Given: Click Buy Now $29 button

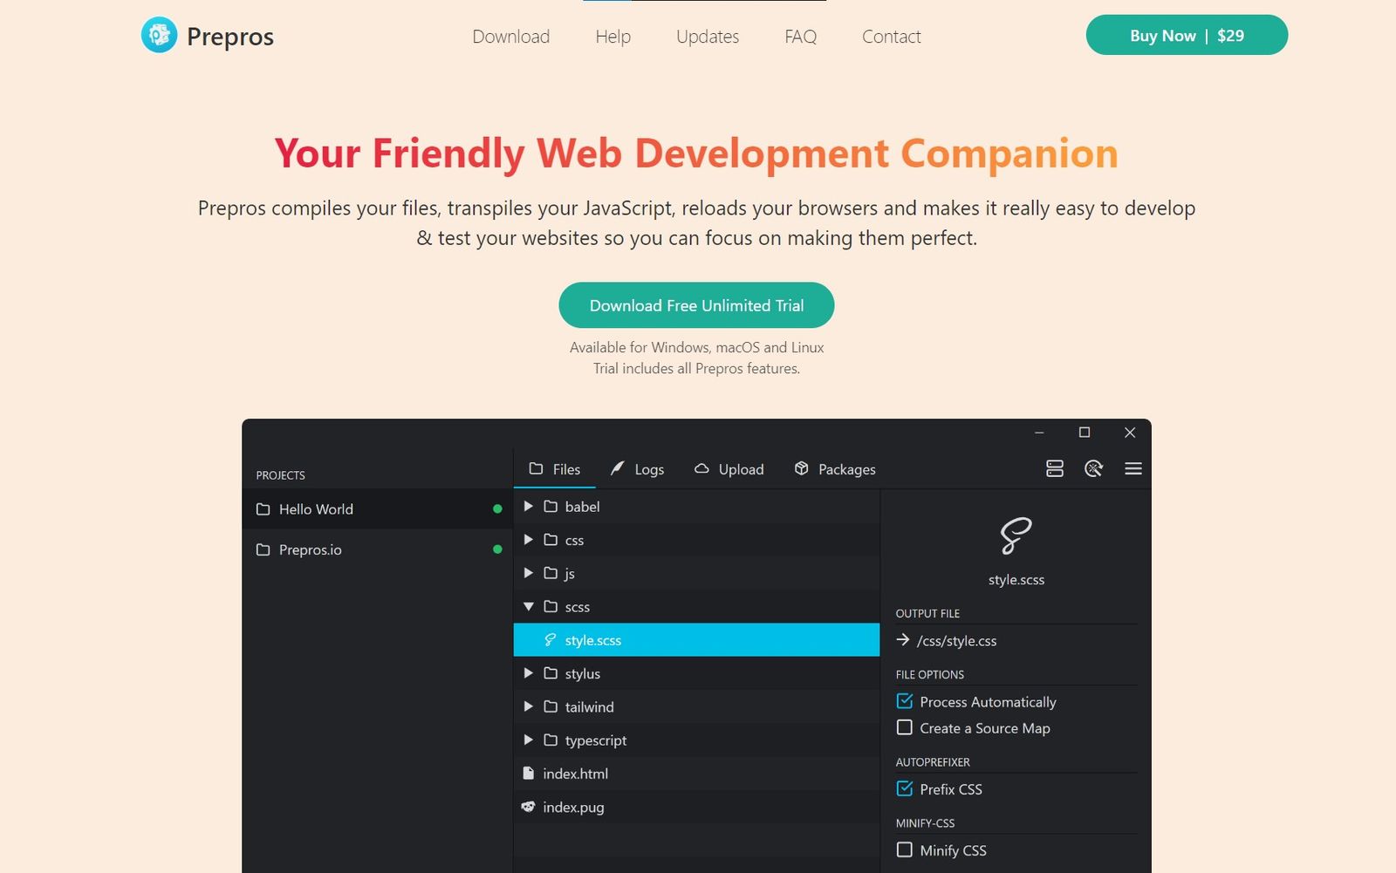Looking at the screenshot, I should 1187,35.
